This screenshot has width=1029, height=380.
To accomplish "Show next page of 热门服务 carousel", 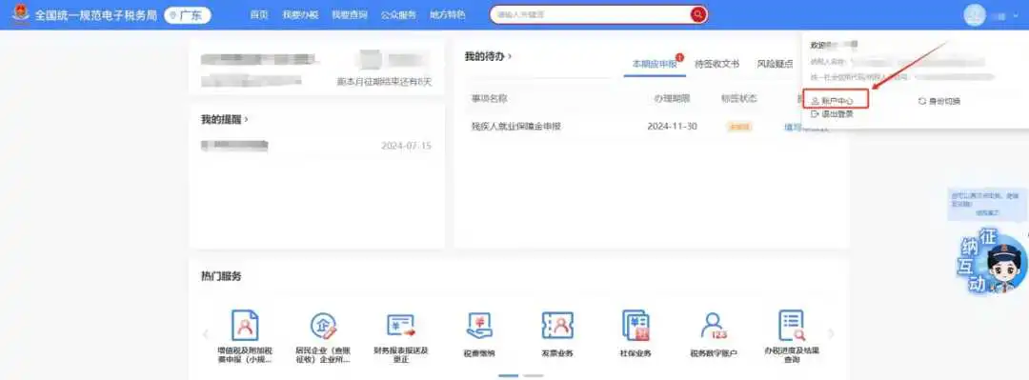I will coord(831,334).
